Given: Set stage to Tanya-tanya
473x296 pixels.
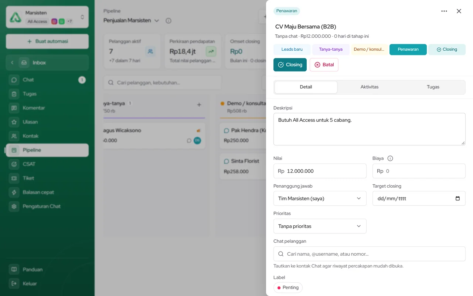Looking at the screenshot, I should (x=331, y=50).
